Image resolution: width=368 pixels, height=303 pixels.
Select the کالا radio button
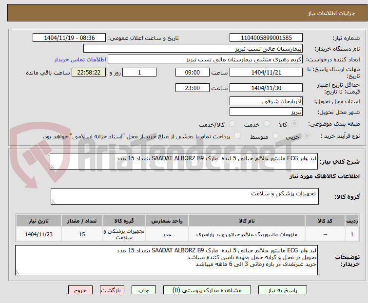(x=294, y=124)
